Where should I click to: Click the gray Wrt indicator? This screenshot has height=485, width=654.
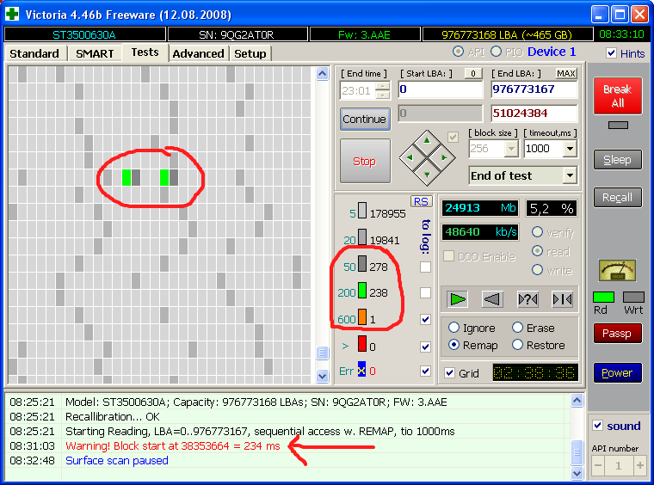point(633,297)
